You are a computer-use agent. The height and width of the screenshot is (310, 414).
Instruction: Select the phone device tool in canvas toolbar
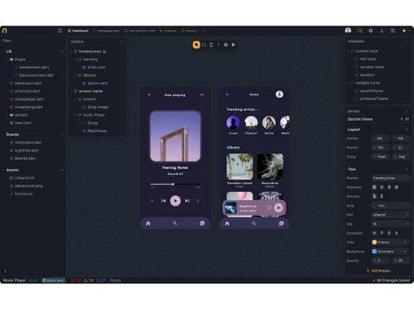[211, 45]
